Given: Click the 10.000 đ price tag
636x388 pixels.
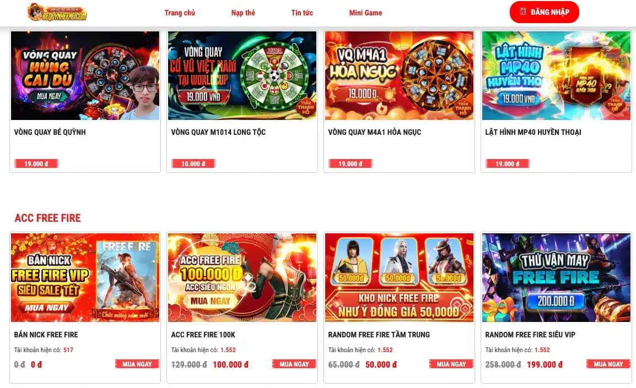Looking at the screenshot, I should click(x=193, y=163).
